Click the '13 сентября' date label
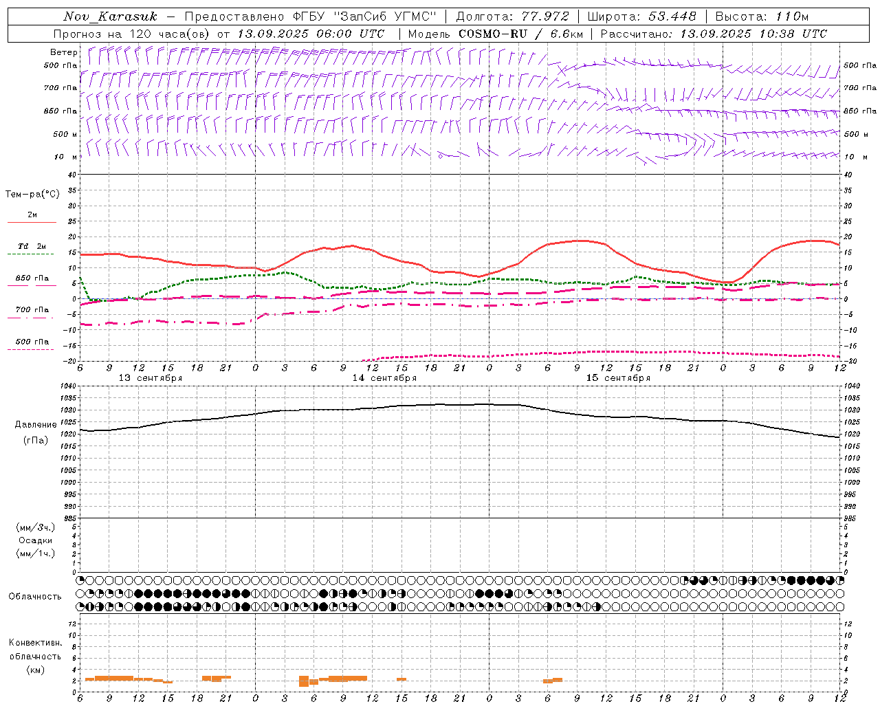The height and width of the screenshot is (704, 880). point(151,378)
